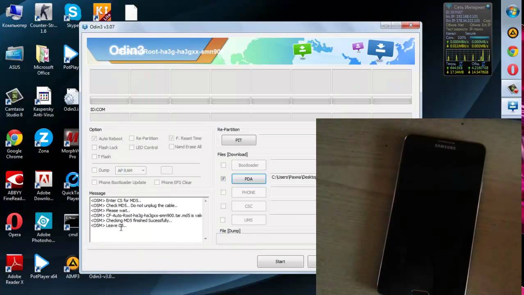
Task: Select log line 'Enter CS for MD5..'
Action: (x=116, y=201)
